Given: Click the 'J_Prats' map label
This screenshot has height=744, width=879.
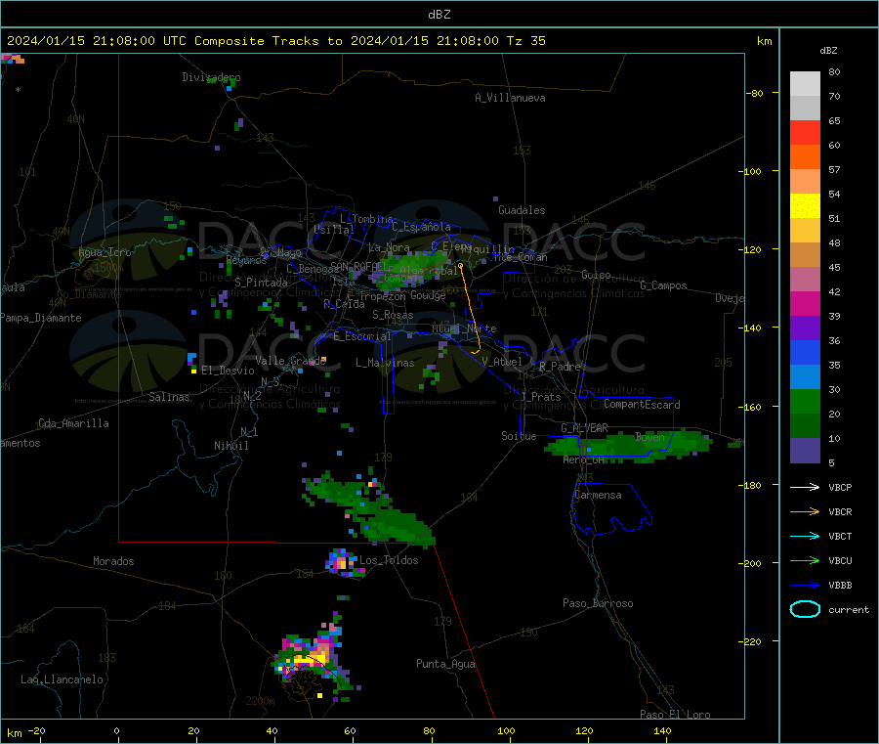Looking at the screenshot, I should 540,396.
